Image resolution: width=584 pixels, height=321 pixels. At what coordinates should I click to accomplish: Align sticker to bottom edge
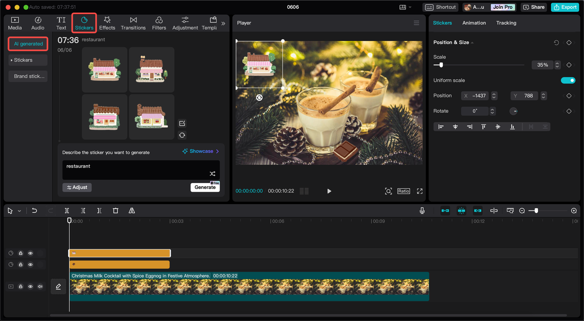tap(512, 127)
